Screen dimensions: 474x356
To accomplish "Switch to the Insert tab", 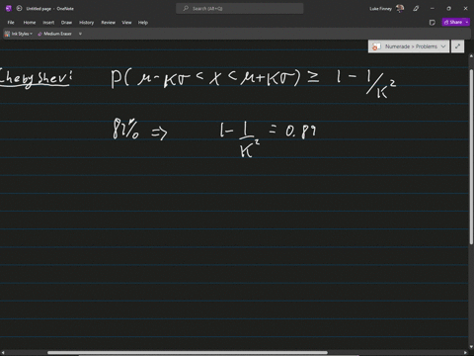I will pos(48,23).
